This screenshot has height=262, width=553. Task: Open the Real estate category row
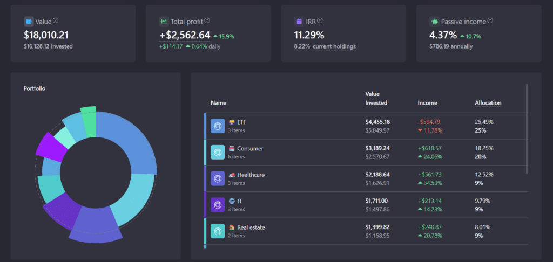point(366,231)
